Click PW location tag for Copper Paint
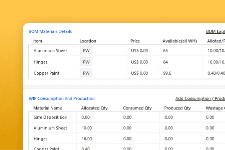This screenshot has width=225, height=150. point(86,73)
